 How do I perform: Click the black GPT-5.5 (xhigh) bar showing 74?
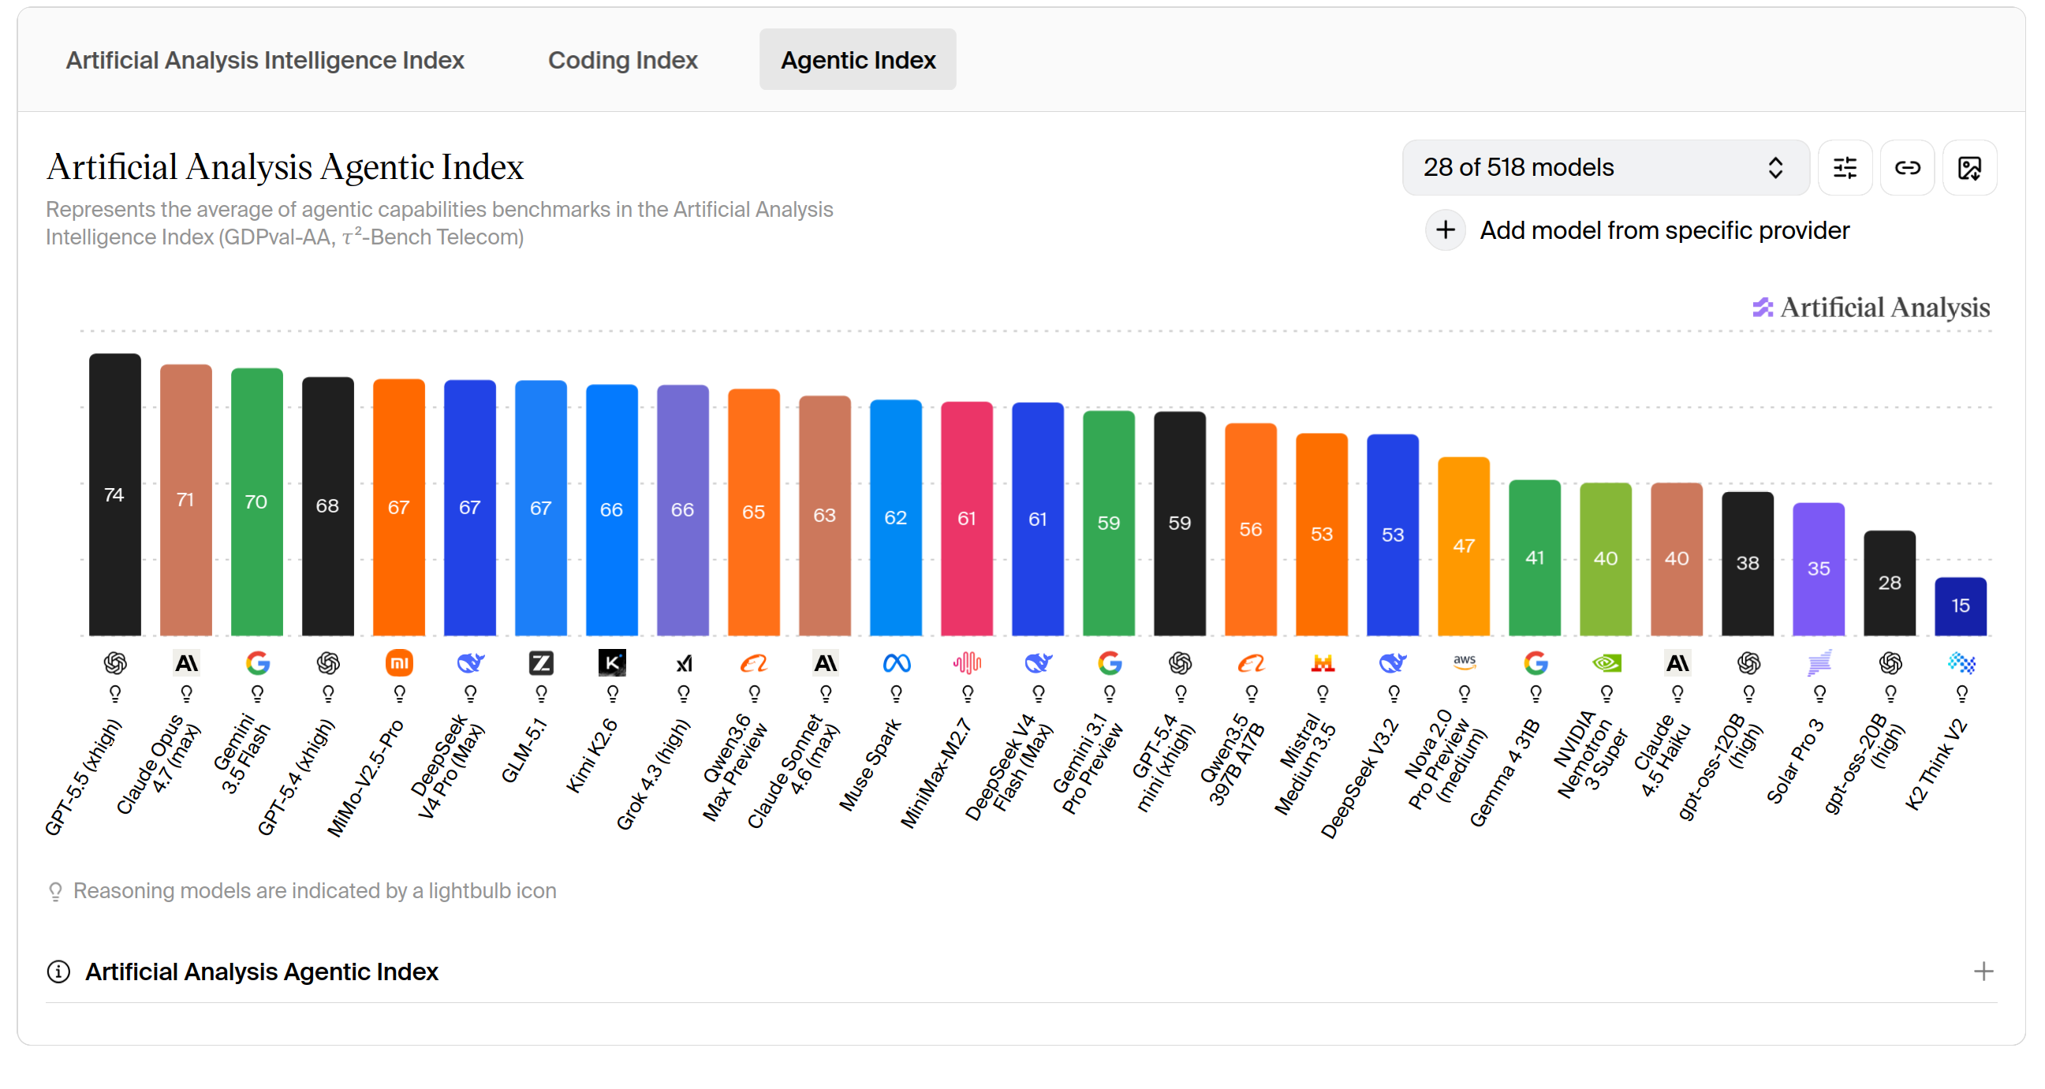click(115, 494)
